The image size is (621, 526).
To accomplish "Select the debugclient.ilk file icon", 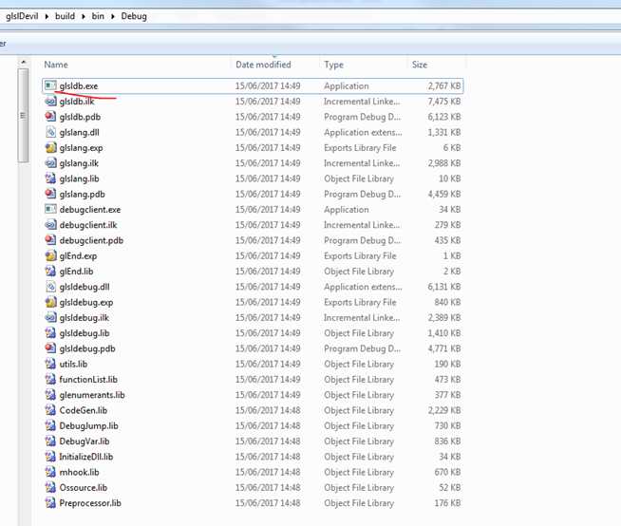I will 50,225.
